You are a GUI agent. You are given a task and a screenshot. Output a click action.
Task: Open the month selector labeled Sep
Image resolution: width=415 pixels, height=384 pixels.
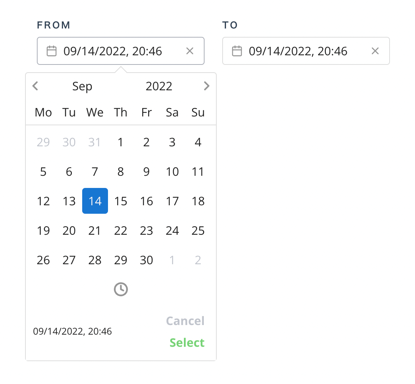[x=82, y=86]
